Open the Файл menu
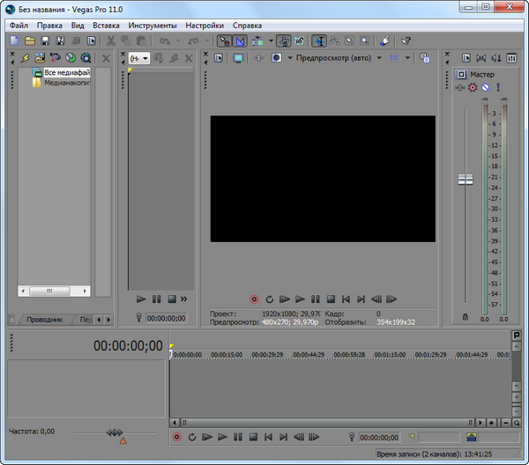The width and height of the screenshot is (529, 465). tap(19, 26)
